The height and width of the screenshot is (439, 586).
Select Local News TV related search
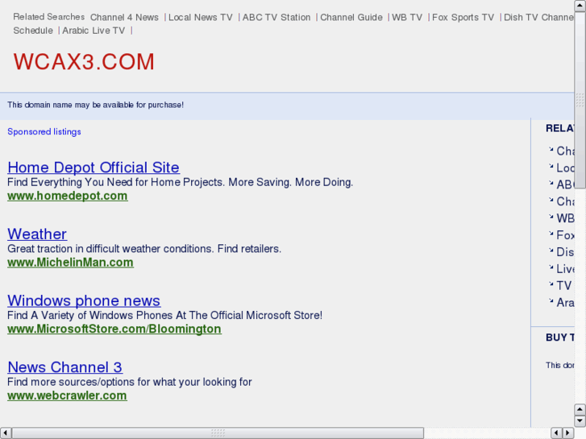201,17
